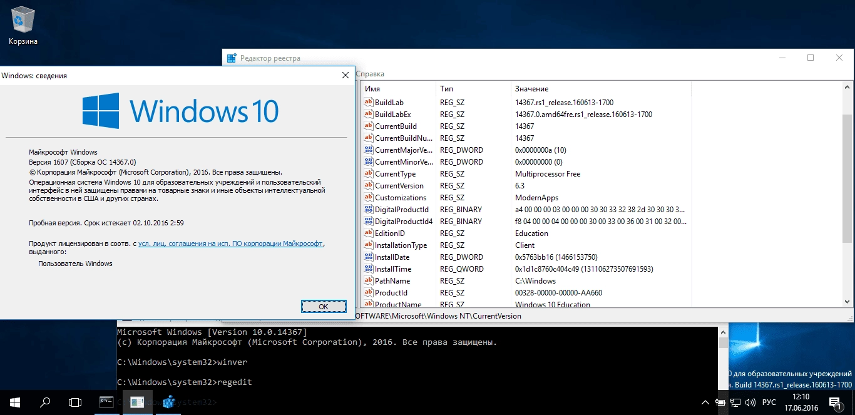Click the Windows Start button
The height and width of the screenshot is (415, 855).
click(x=14, y=402)
